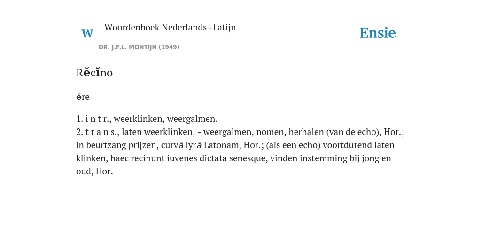Open the Ensie logo link
The height and width of the screenshot is (240, 481).
(x=378, y=33)
